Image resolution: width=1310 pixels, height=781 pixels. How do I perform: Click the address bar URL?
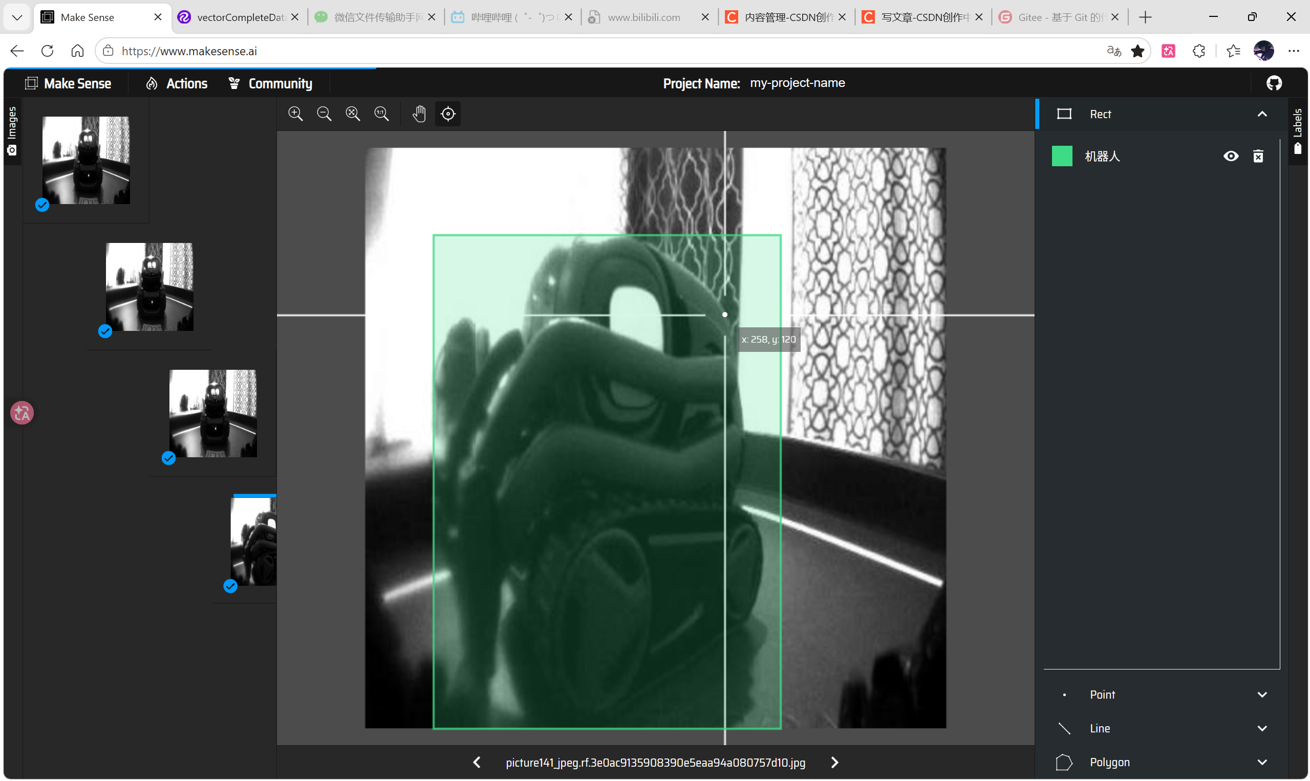pos(189,51)
